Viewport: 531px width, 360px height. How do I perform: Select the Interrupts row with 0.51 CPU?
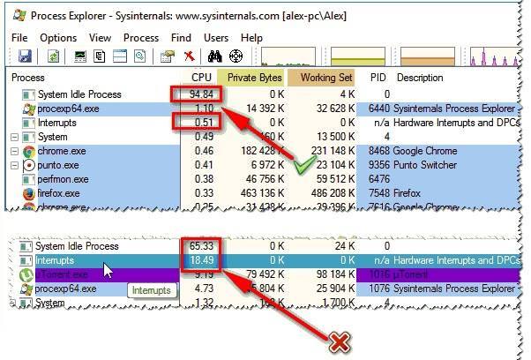[x=264, y=123]
